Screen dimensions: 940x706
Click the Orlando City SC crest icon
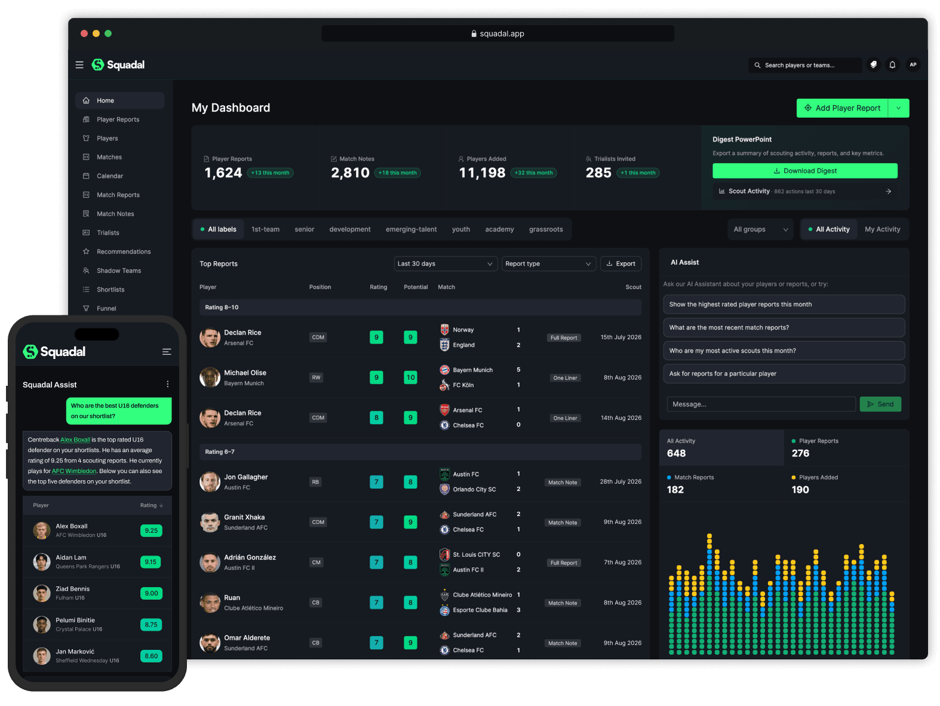pos(444,489)
